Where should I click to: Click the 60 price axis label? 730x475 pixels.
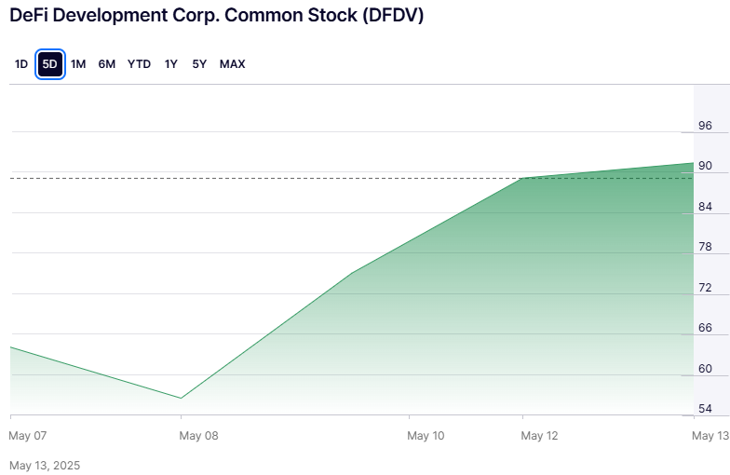(705, 369)
